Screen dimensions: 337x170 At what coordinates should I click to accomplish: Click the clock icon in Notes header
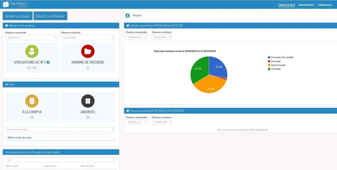click(7, 85)
